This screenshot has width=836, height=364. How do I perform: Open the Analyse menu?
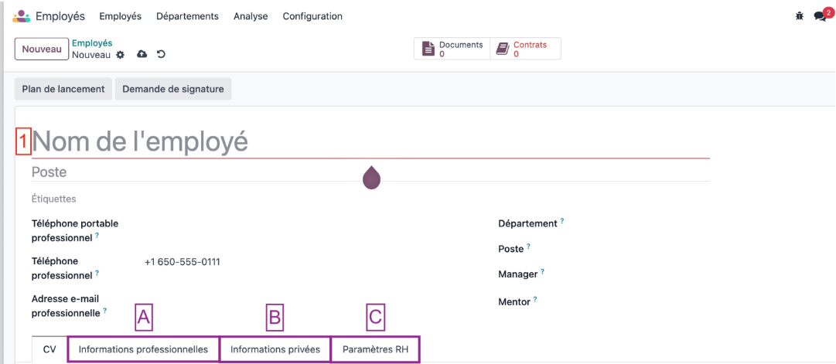[251, 16]
